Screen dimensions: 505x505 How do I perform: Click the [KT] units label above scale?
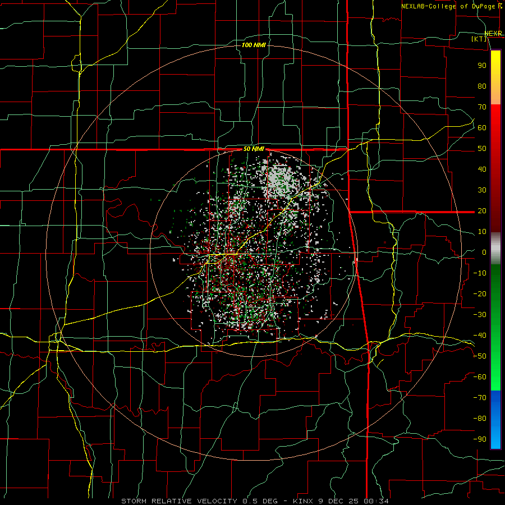(479, 39)
